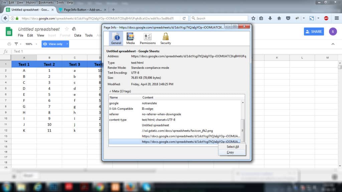Image resolution: width=342 pixels, height=192 pixels.
Task: Open Skype from the taskbar
Action: click(x=146, y=187)
